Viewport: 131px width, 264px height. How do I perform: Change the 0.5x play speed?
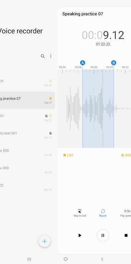tap(127, 213)
